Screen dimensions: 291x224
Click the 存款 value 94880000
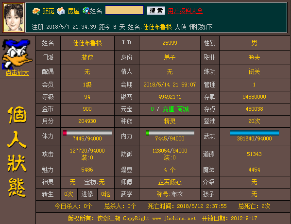[254, 97]
